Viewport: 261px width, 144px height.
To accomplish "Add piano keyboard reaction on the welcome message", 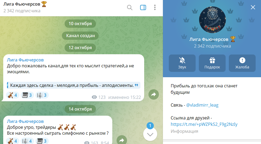I will pos(27,95).
